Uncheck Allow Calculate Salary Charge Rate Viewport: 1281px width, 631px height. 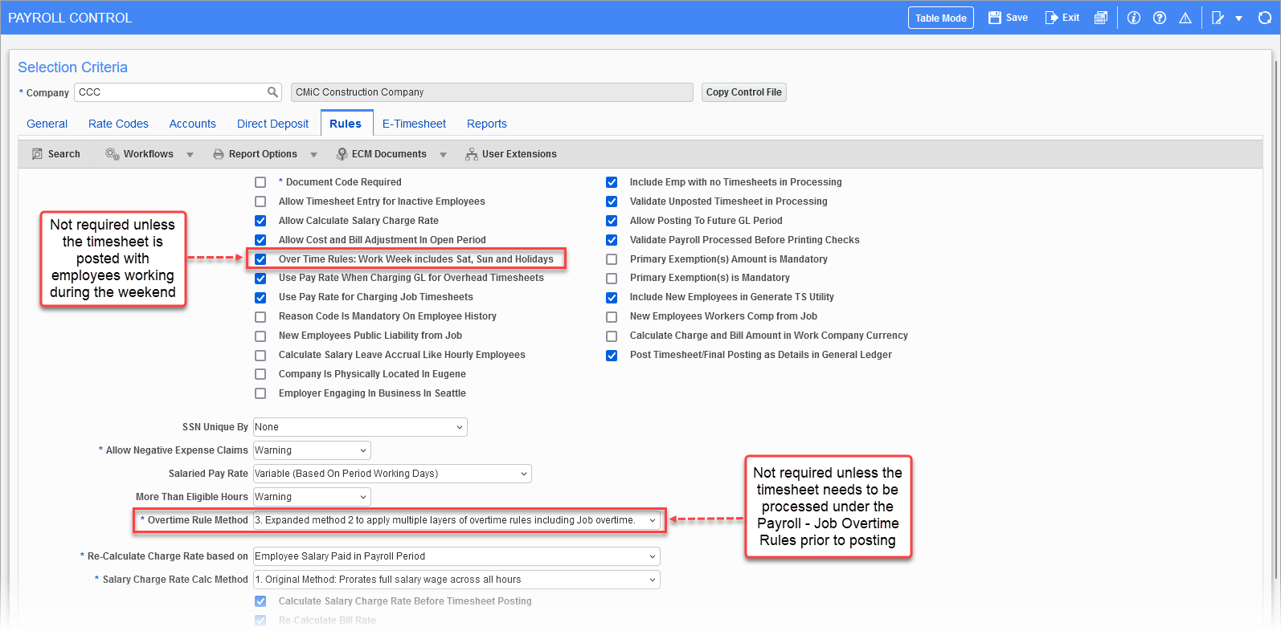260,221
